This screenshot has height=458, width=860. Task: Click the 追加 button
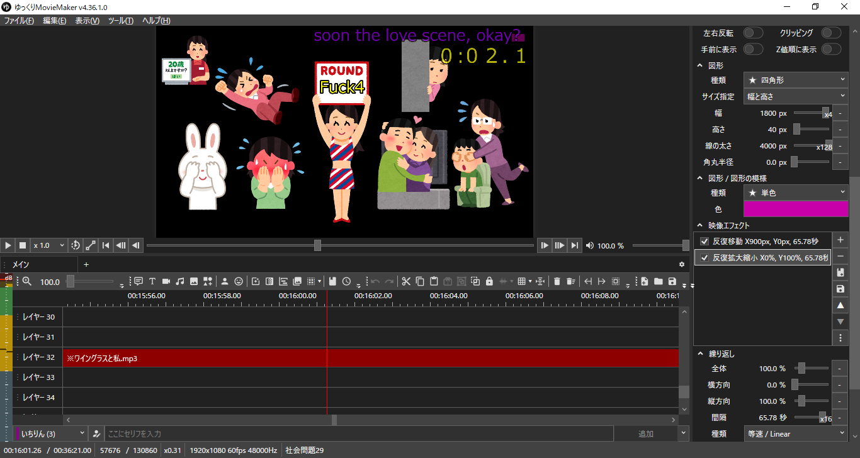point(645,433)
